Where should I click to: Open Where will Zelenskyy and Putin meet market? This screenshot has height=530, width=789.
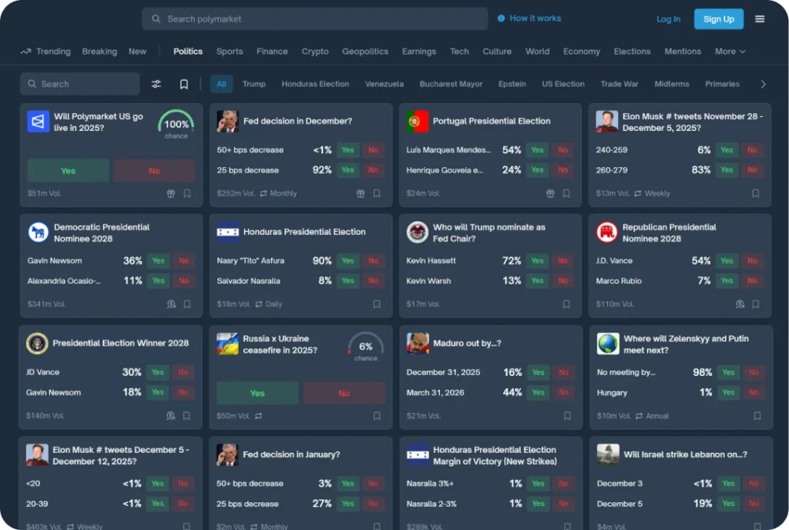click(686, 344)
